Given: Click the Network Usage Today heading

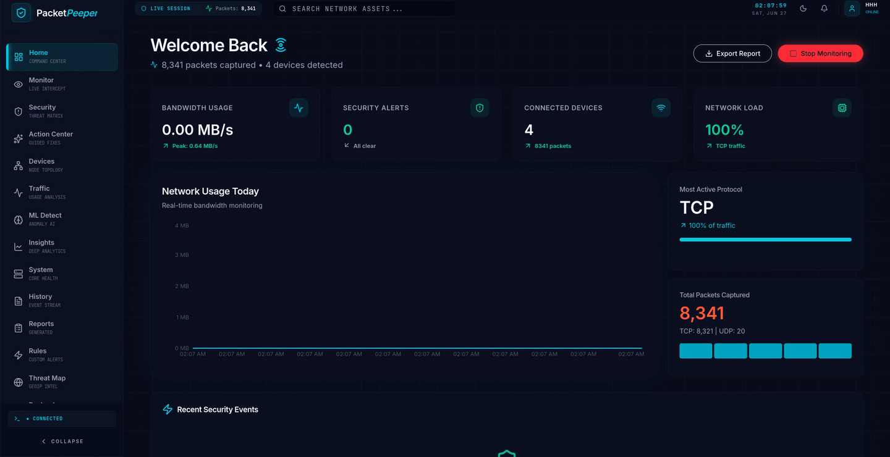Looking at the screenshot, I should (210, 191).
